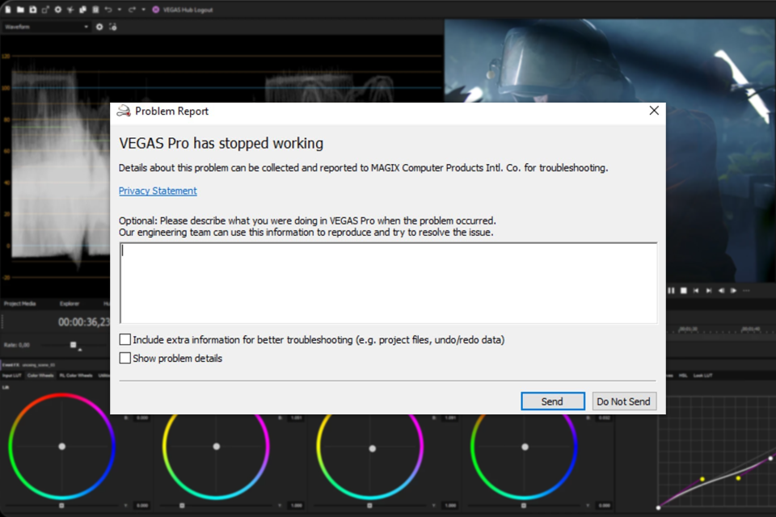
Task: Click slider handle below fourth color wheel
Action: click(524, 505)
